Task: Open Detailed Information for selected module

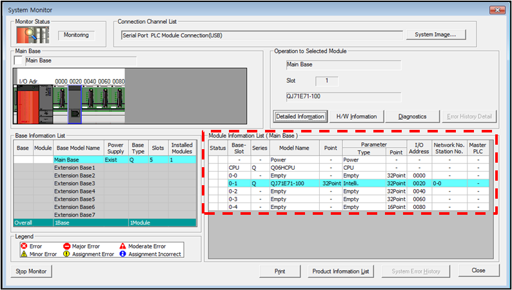Action: coord(300,116)
